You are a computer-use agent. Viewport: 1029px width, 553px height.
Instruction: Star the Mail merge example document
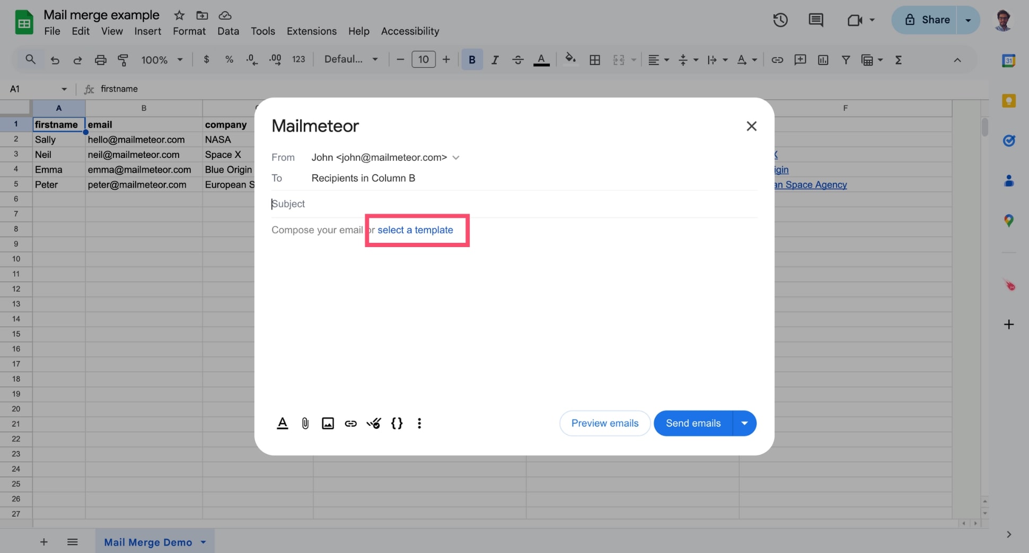coord(179,15)
